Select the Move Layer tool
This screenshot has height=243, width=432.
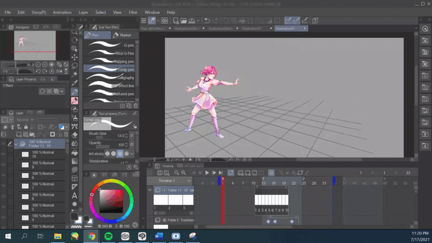(x=75, y=57)
